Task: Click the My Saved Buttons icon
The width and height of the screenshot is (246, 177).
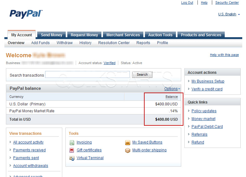Action: pos(128,142)
